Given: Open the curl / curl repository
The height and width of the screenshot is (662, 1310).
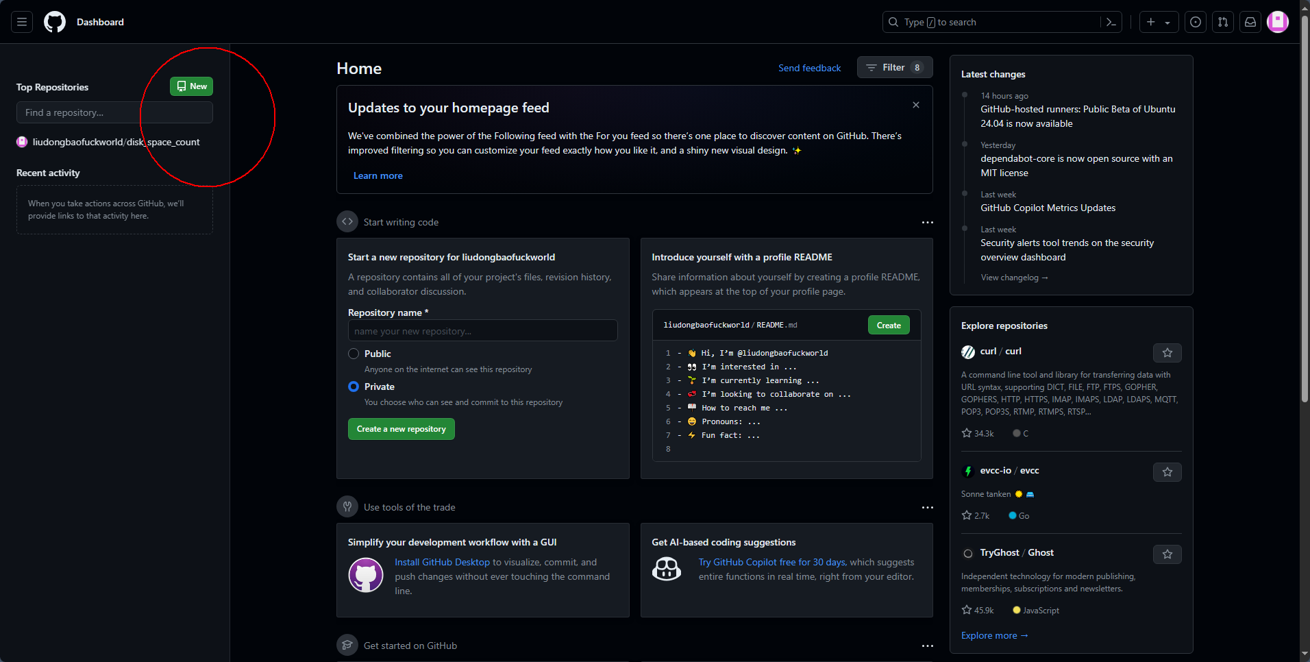Looking at the screenshot, I should pos(1000,351).
